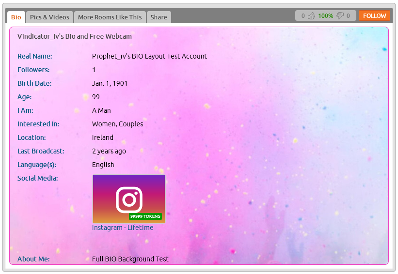Click the 100% satisfaction rating
This screenshot has width=398, height=274.
[325, 16]
